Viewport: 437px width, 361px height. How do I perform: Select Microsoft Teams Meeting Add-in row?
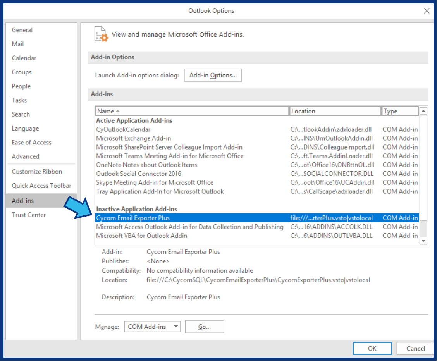click(x=257, y=156)
